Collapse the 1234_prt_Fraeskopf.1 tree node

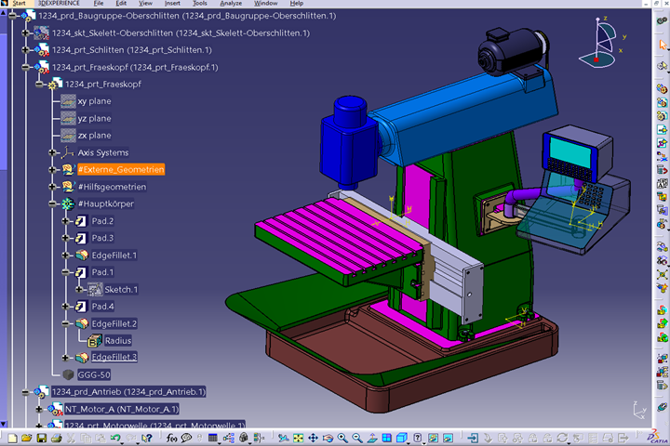pyautogui.click(x=25, y=67)
